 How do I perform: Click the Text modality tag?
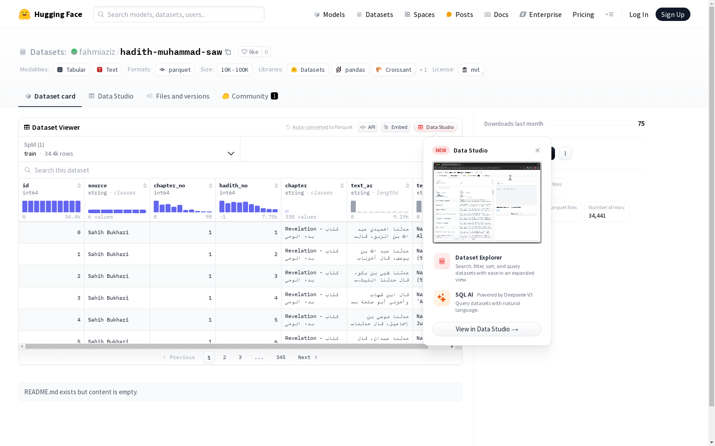tap(107, 70)
